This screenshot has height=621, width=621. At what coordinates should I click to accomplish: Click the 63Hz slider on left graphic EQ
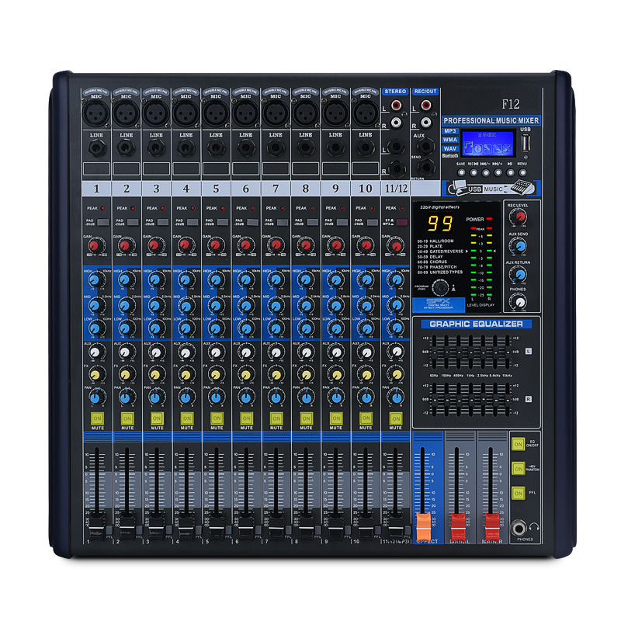pos(435,352)
